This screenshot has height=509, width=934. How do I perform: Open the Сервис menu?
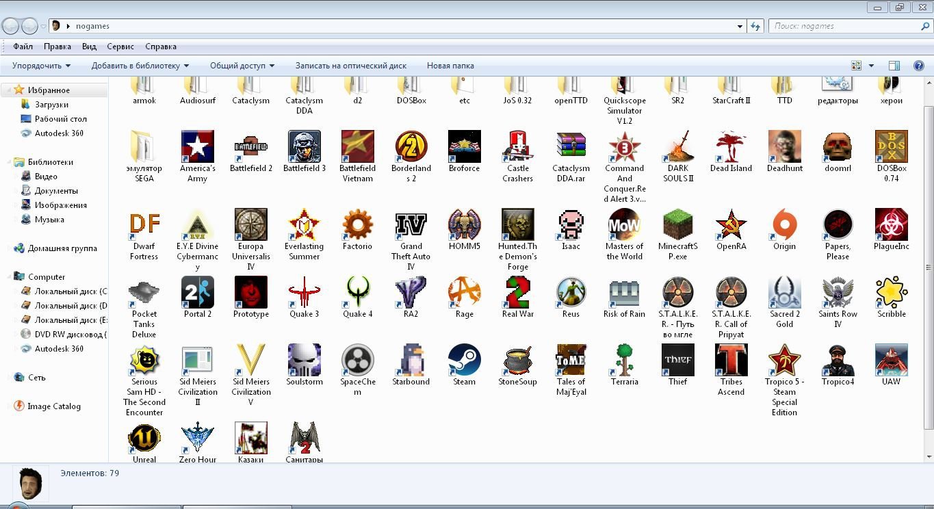click(120, 47)
